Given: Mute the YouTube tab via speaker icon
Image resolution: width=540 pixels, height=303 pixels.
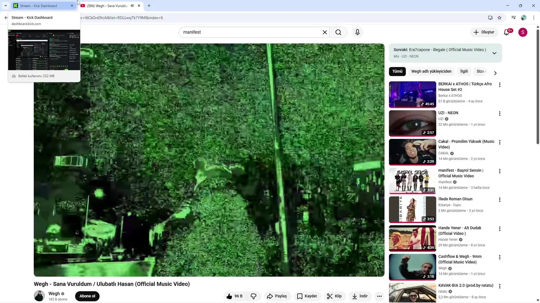Looking at the screenshot, I should (132, 6).
